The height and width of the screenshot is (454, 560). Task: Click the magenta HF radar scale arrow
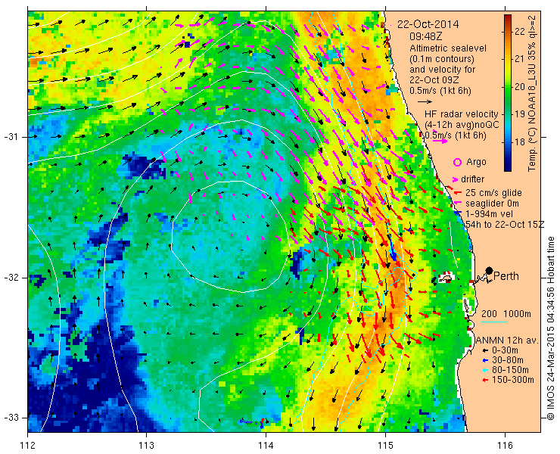[440, 141]
